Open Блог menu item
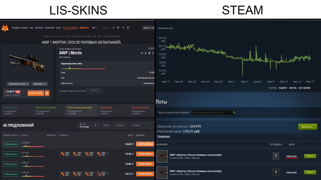 tap(59, 28)
